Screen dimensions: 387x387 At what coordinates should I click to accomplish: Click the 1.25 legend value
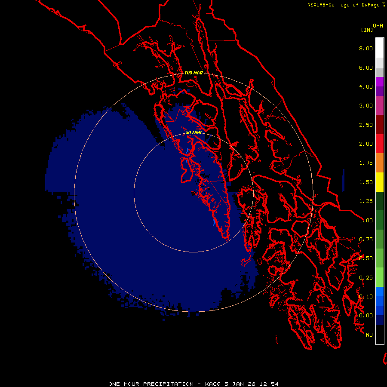tap(366, 201)
